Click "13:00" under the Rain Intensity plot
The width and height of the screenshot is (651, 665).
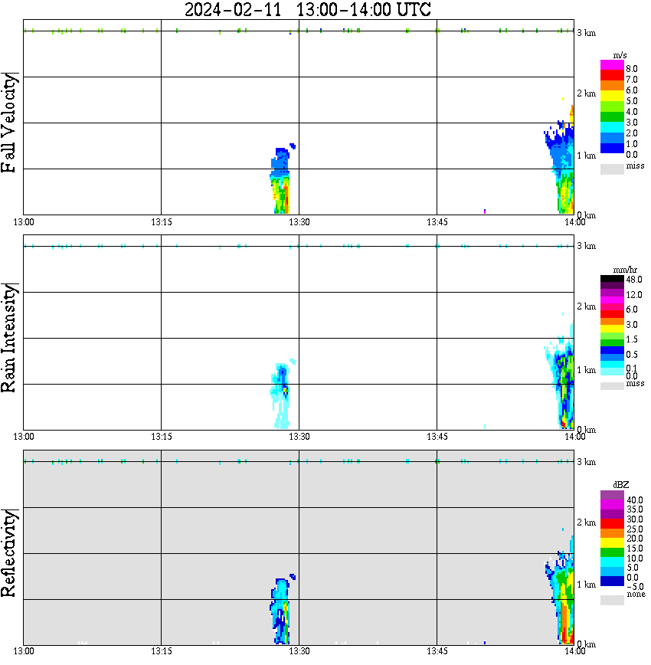pos(24,437)
